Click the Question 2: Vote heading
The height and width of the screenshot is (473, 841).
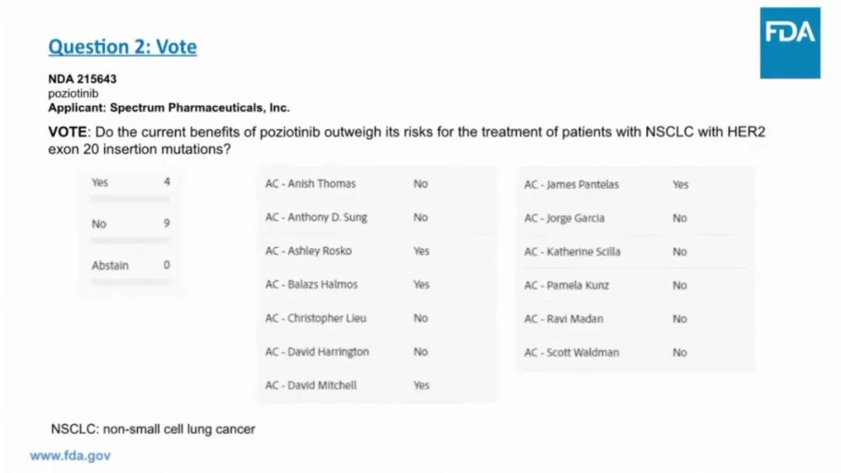pyautogui.click(x=122, y=47)
